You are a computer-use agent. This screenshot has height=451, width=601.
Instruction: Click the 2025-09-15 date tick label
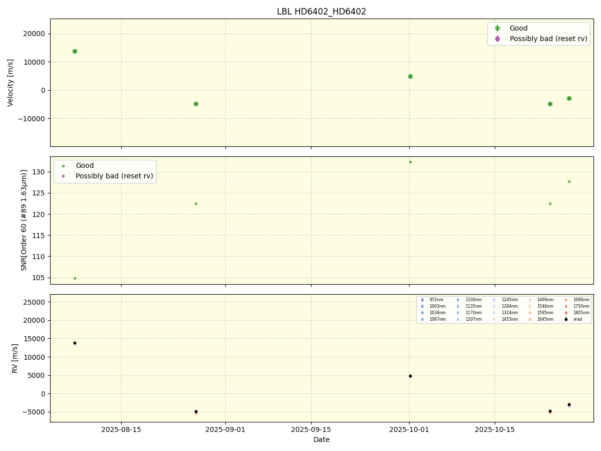point(311,429)
